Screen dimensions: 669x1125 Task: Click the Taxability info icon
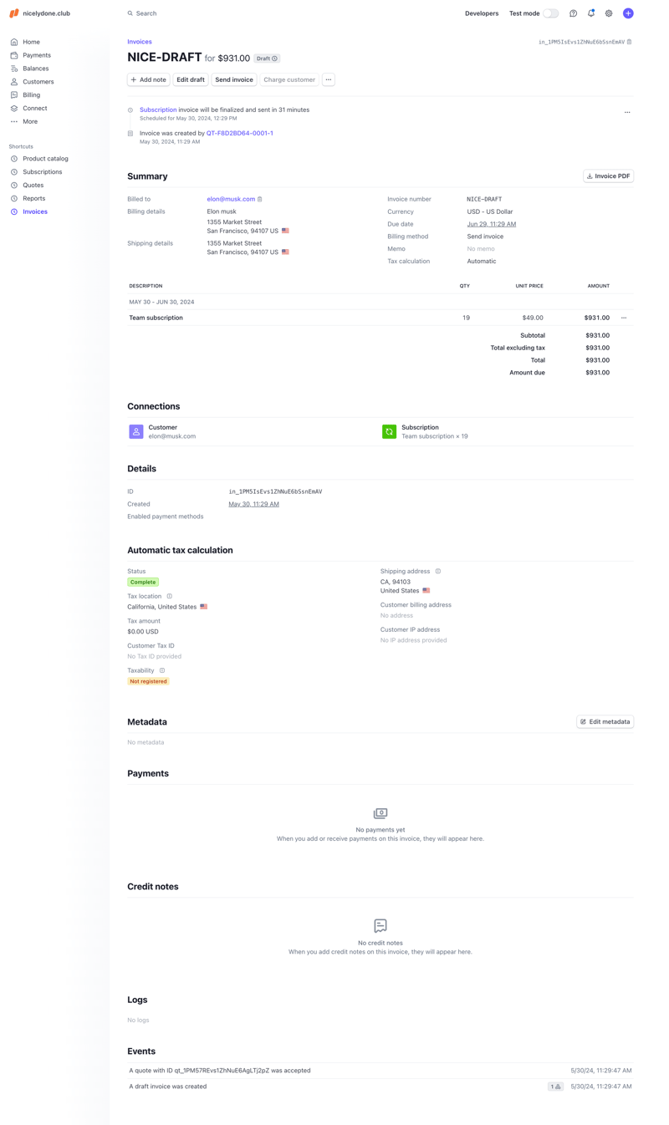pyautogui.click(x=161, y=669)
